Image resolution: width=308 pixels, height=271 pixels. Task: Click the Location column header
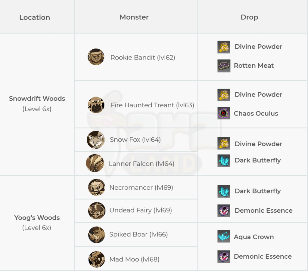pyautogui.click(x=35, y=17)
